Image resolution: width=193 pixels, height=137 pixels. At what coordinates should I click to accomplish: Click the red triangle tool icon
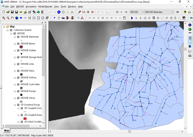(82, 18)
